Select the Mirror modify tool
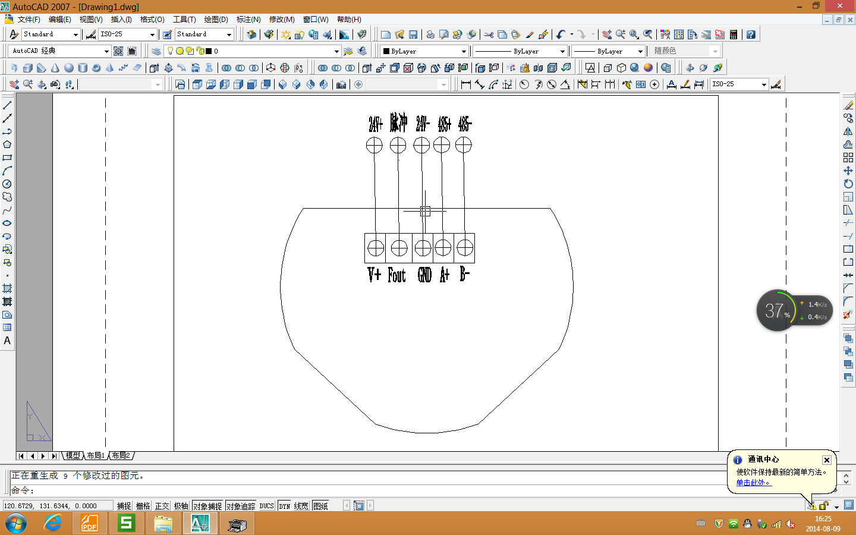Viewport: 856px width, 535px height. coord(848,131)
